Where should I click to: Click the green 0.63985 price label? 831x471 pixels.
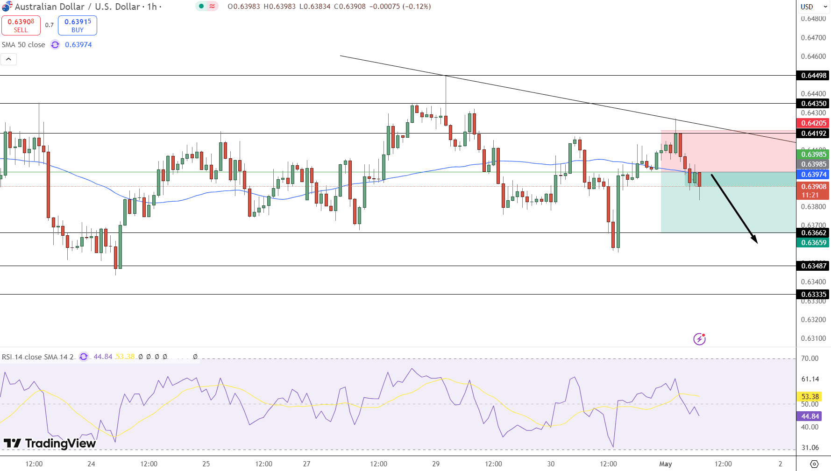pos(813,155)
